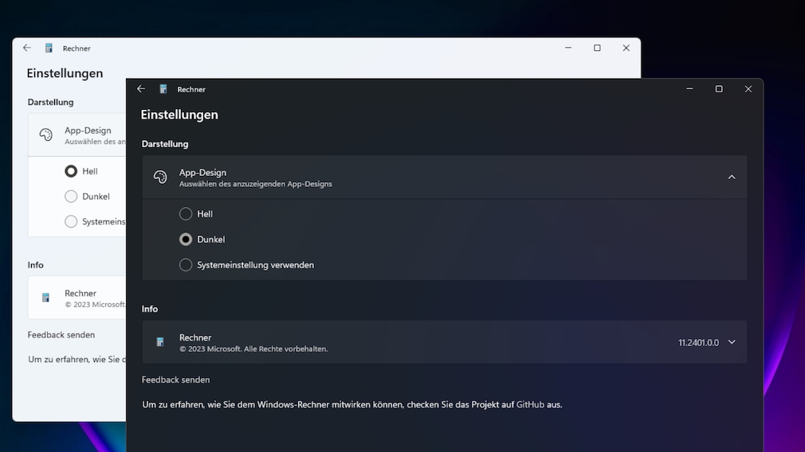Click Feedback senden in the light window
Viewport: 805px width, 452px height.
point(61,335)
